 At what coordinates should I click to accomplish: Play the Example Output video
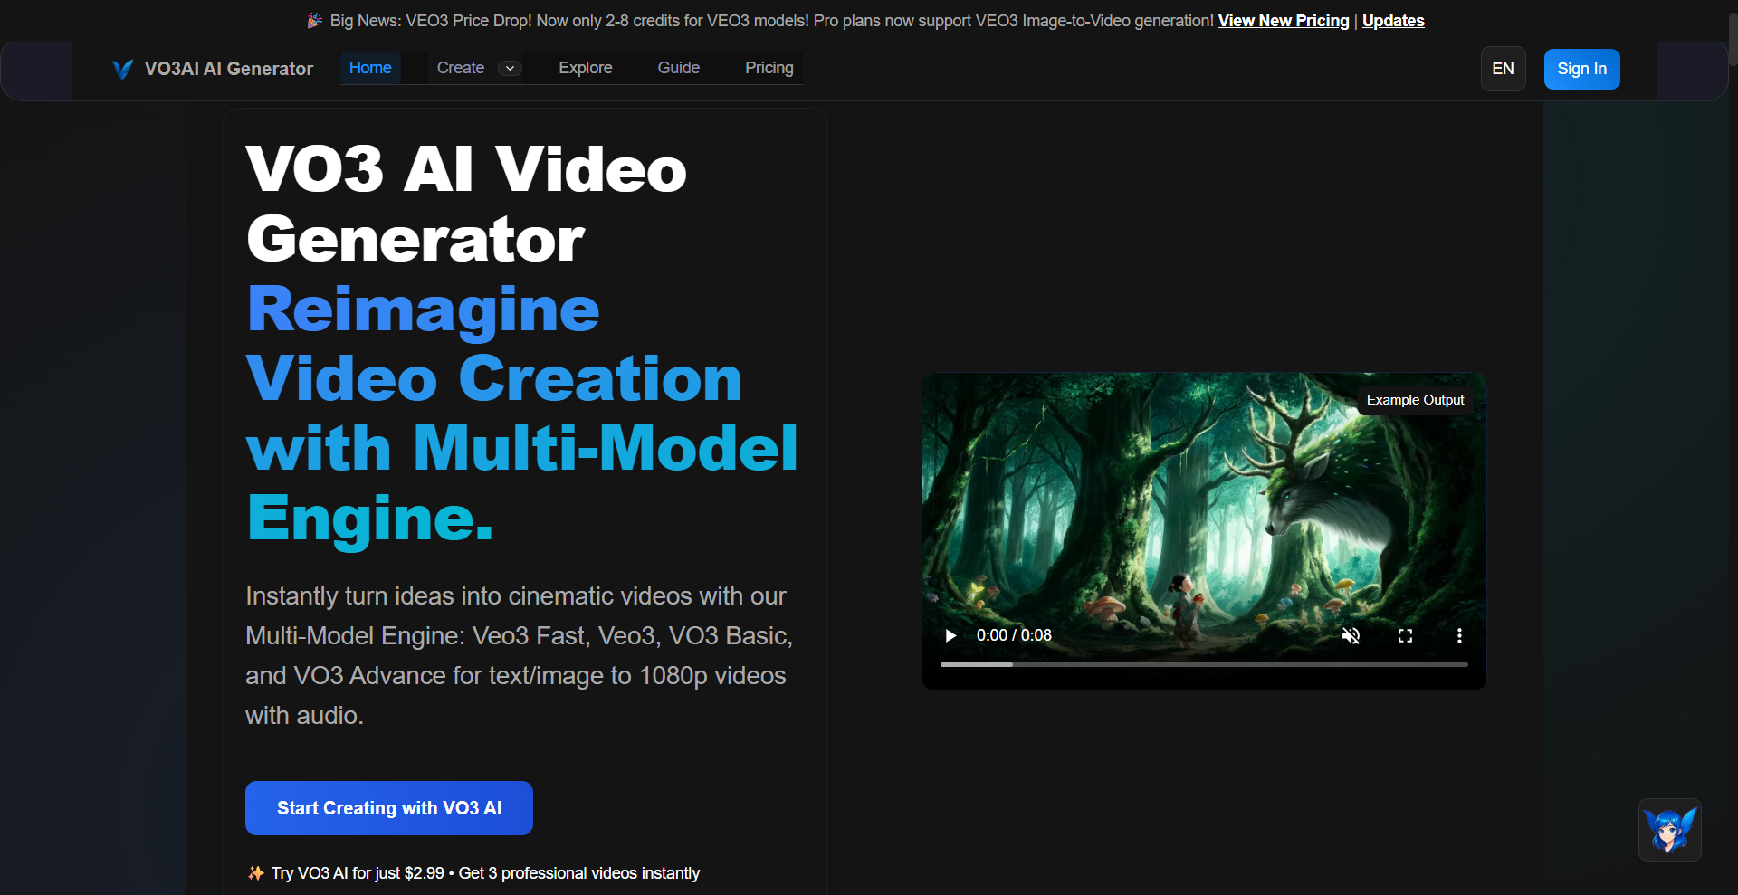coord(950,636)
